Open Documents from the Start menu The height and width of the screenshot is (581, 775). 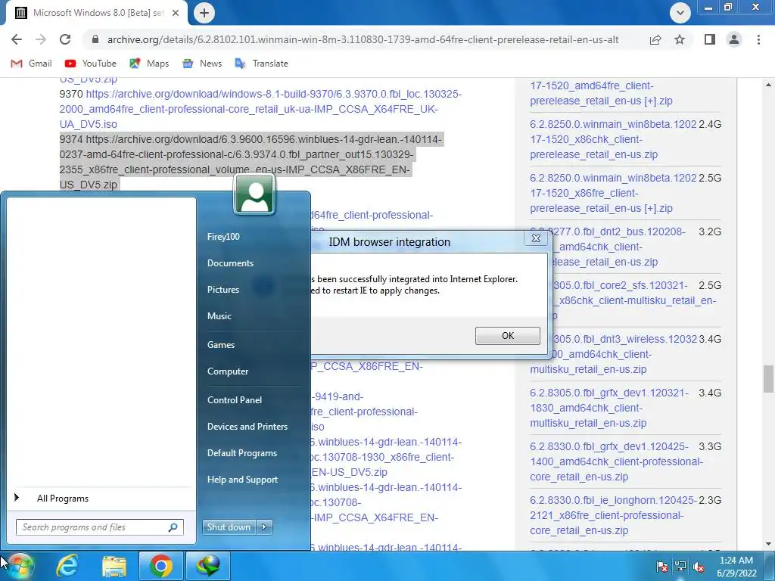tap(230, 263)
